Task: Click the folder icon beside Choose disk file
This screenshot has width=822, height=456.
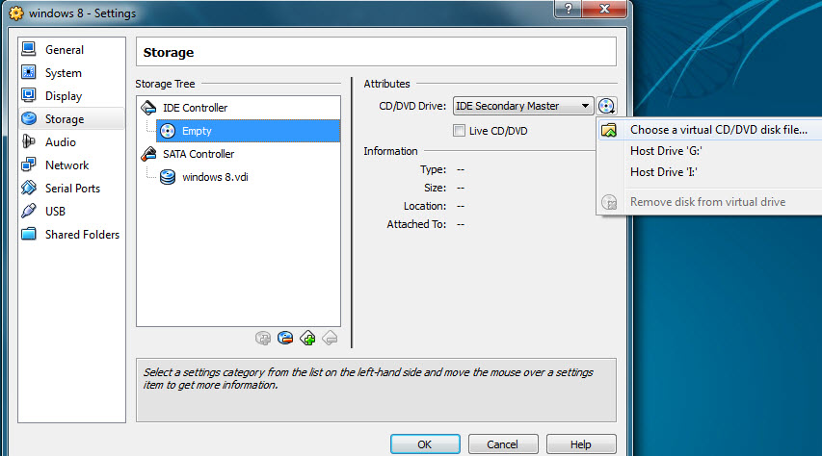Action: tap(609, 130)
